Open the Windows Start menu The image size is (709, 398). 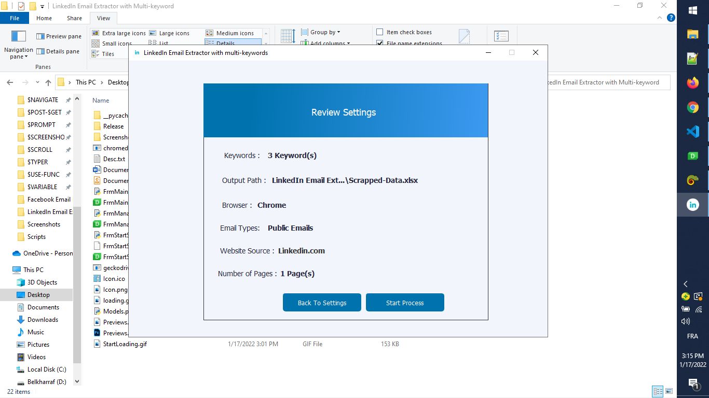coord(693,10)
